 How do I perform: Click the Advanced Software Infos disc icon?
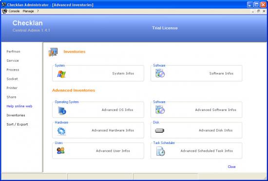pos(160,109)
